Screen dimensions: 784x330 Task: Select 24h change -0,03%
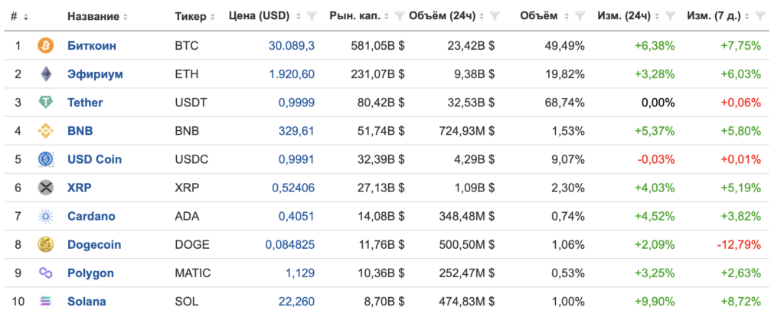(x=656, y=159)
